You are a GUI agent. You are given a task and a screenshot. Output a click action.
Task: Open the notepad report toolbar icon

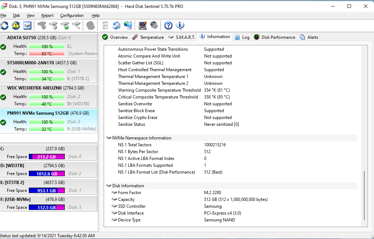[105, 26]
